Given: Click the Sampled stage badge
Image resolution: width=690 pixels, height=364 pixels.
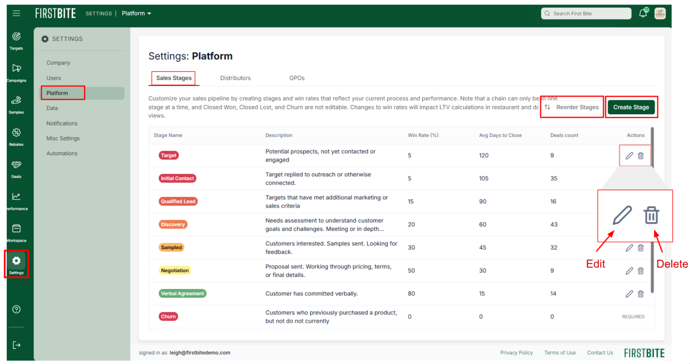Looking at the screenshot, I should [171, 248].
